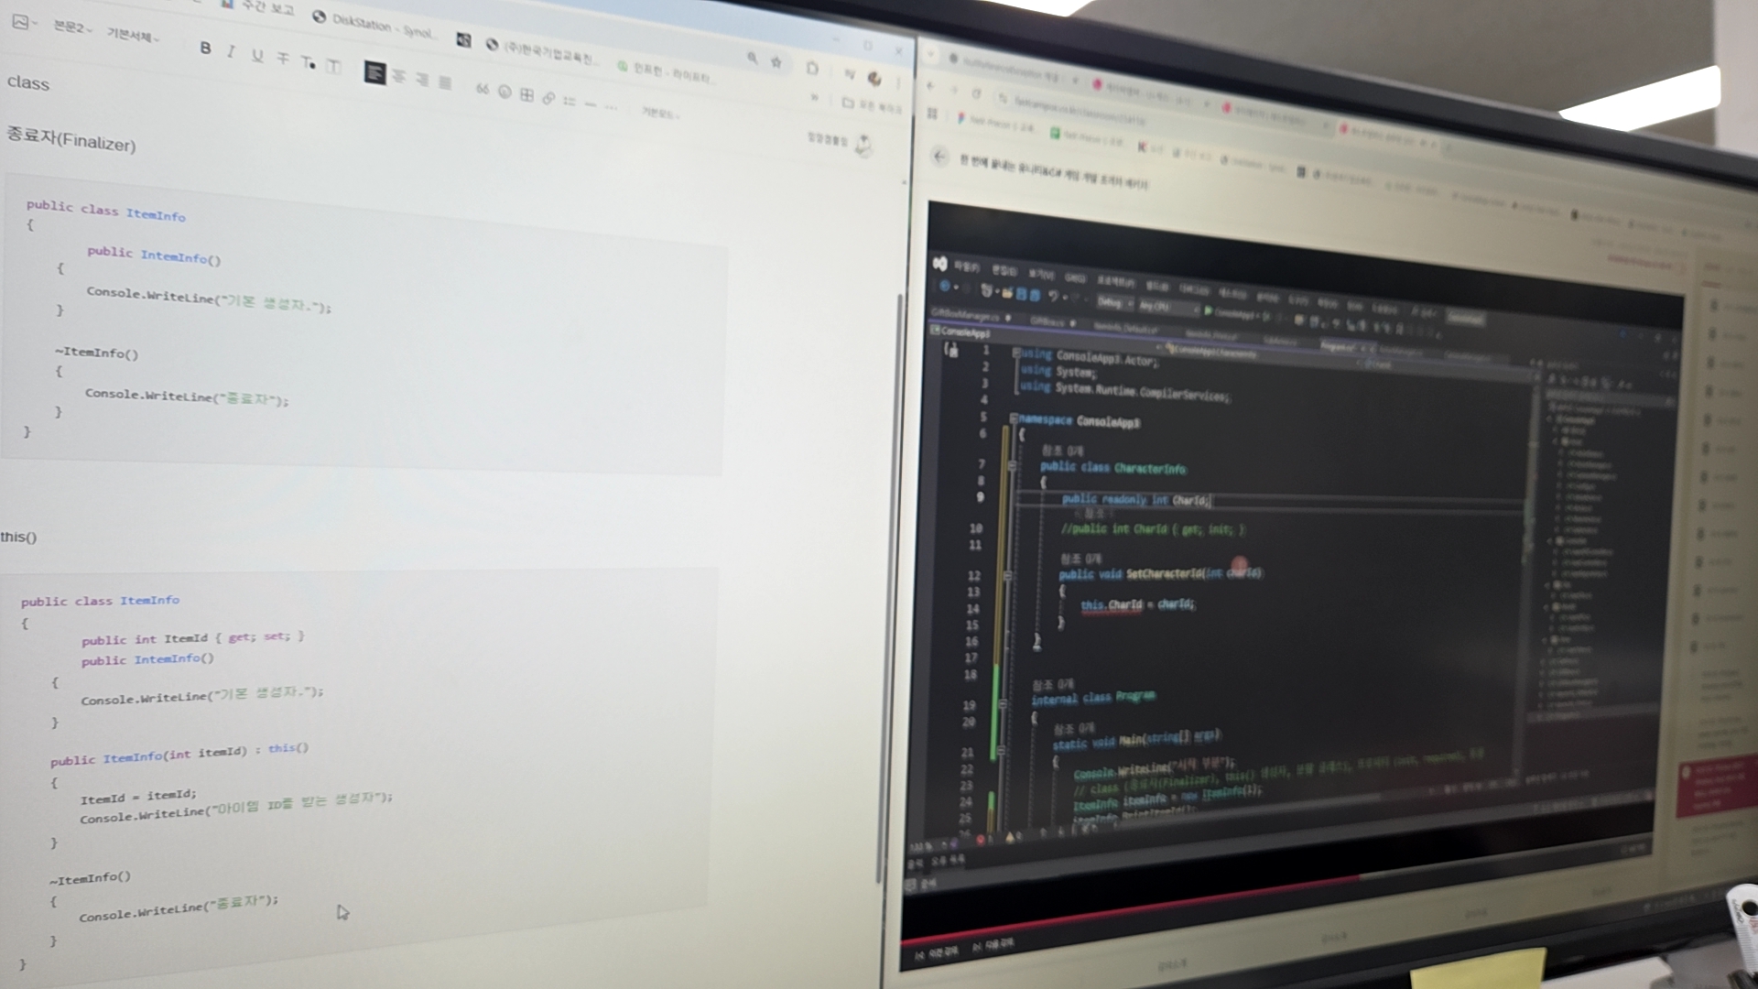Apply strikethrough to selected text
The image size is (1758, 989).
click(283, 60)
